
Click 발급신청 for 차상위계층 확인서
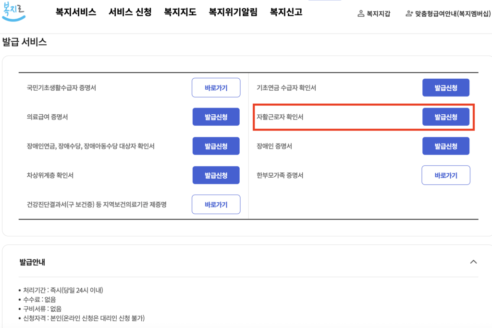pos(216,175)
